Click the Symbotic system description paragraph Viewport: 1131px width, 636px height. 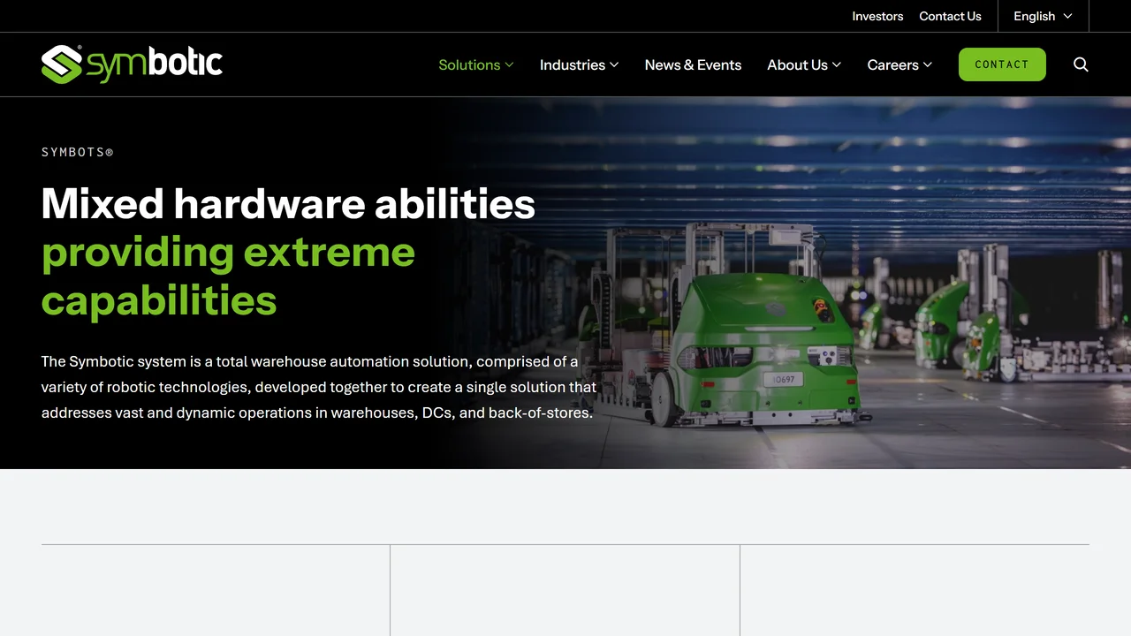[x=319, y=387]
